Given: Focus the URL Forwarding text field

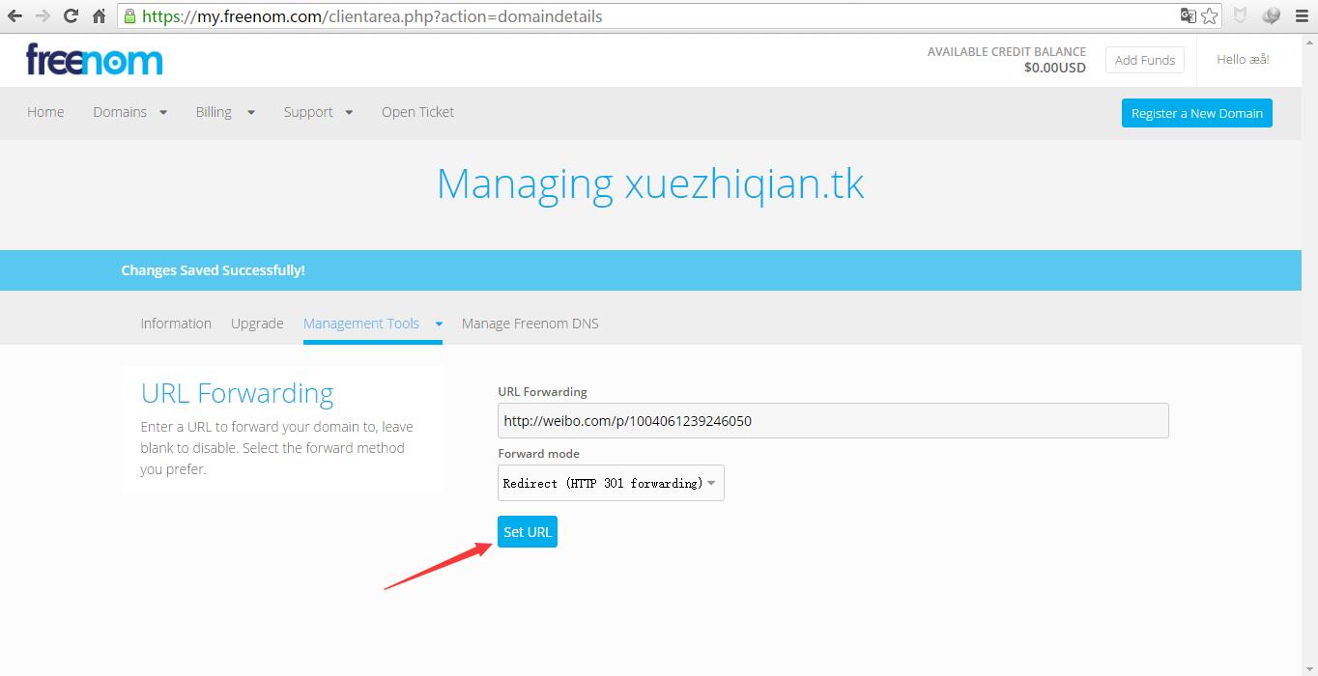Looking at the screenshot, I should pos(832,421).
